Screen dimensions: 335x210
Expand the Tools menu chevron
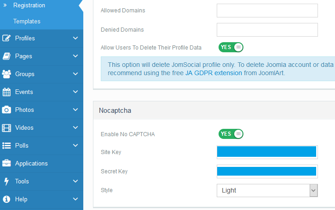(75, 182)
